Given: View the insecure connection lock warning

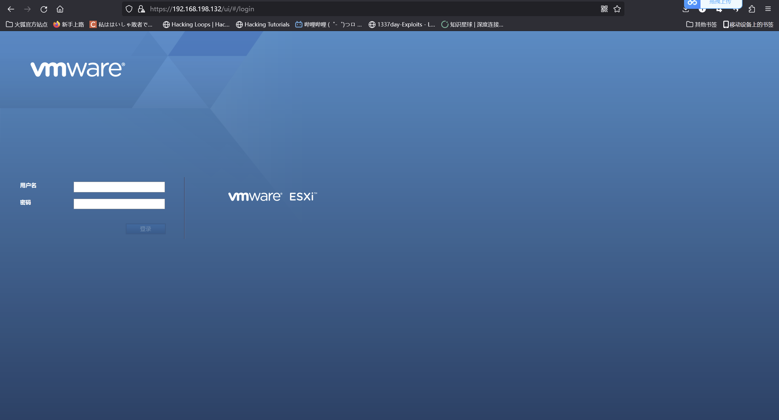Looking at the screenshot, I should click(x=141, y=9).
